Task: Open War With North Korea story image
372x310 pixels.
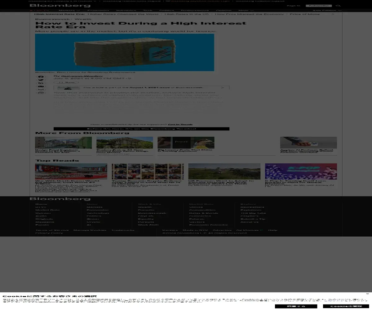Action: (x=71, y=171)
